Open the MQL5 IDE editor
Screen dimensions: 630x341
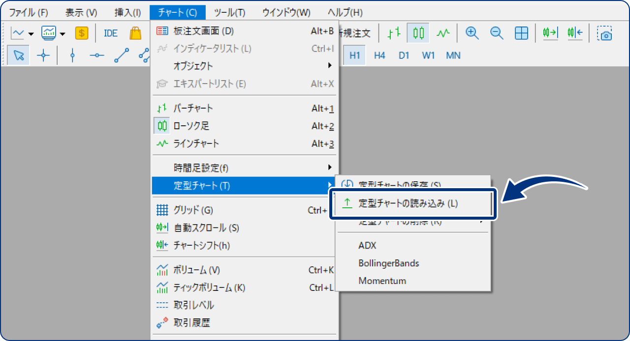click(x=110, y=33)
